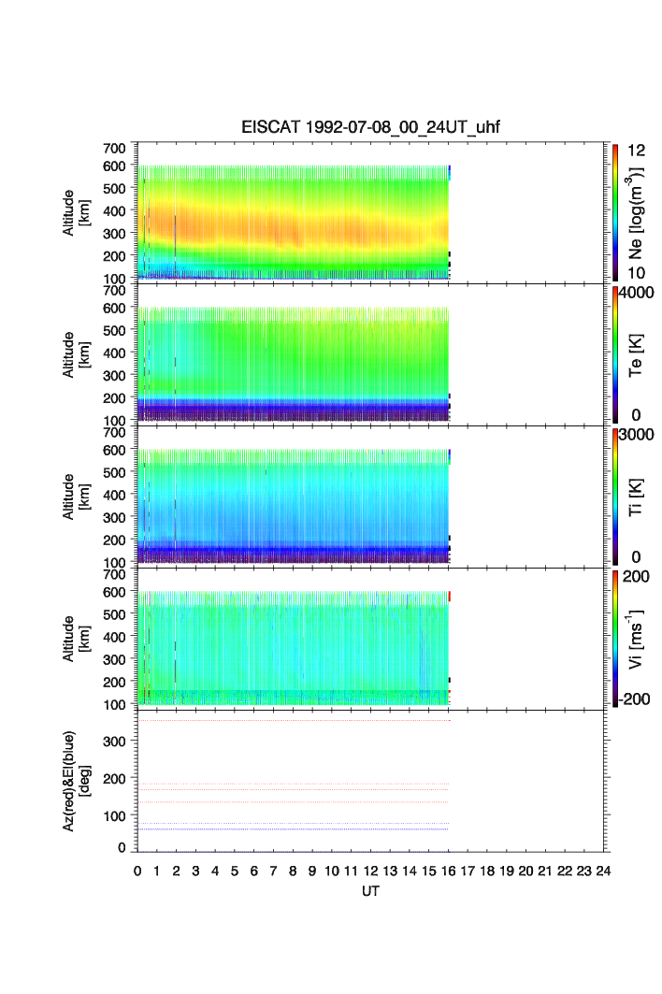Click the 16 tick label on UT axis

(448, 871)
